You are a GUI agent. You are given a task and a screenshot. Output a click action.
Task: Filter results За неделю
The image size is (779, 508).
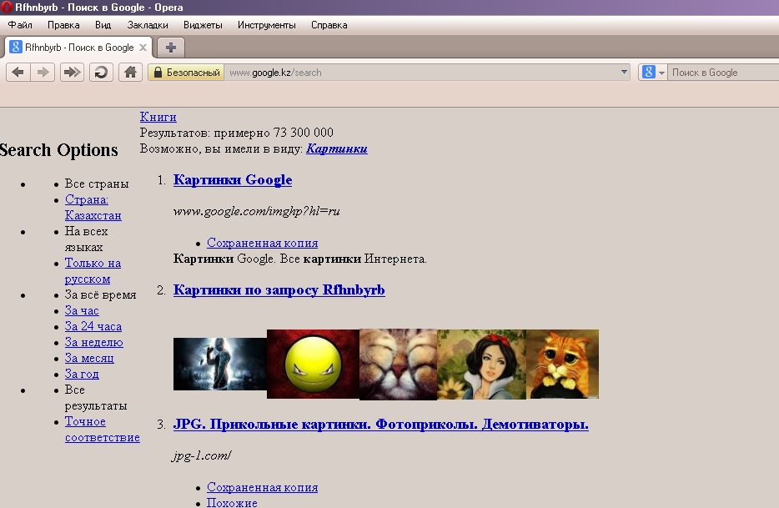(94, 343)
